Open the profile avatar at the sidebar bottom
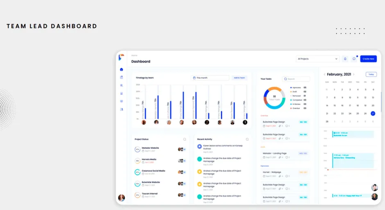 click(121, 198)
